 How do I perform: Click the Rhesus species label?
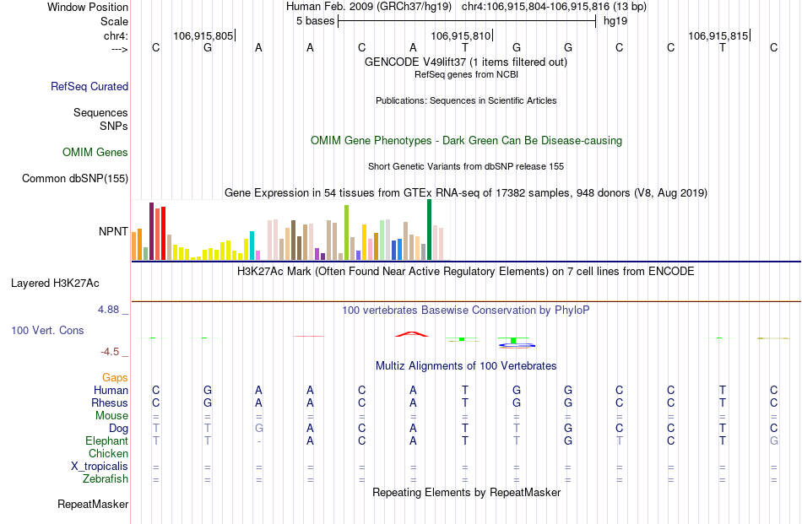click(x=110, y=402)
